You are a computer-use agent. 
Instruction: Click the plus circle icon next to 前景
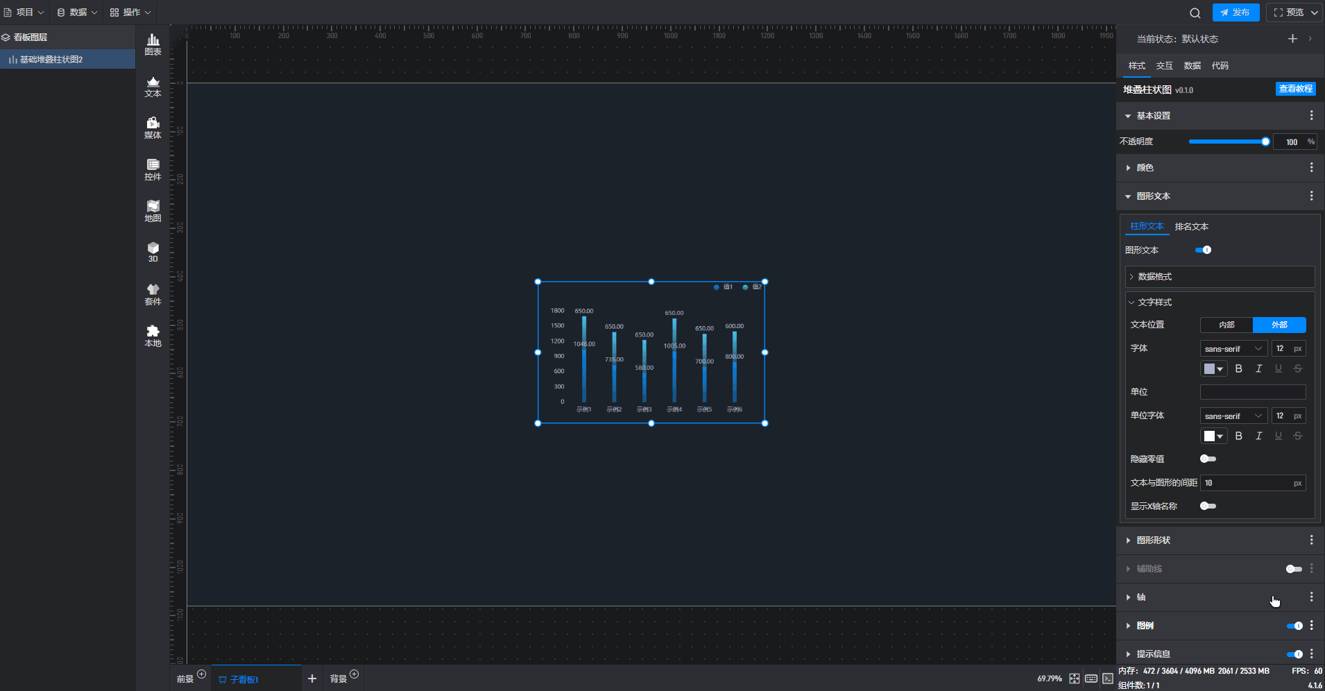[201, 674]
